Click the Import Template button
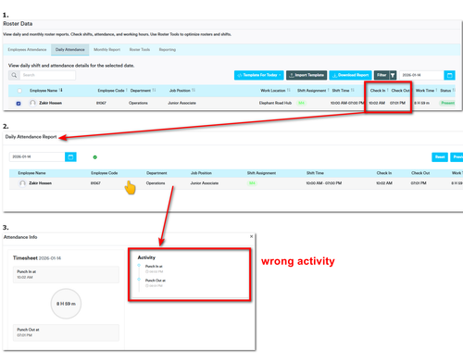 tap(307, 75)
